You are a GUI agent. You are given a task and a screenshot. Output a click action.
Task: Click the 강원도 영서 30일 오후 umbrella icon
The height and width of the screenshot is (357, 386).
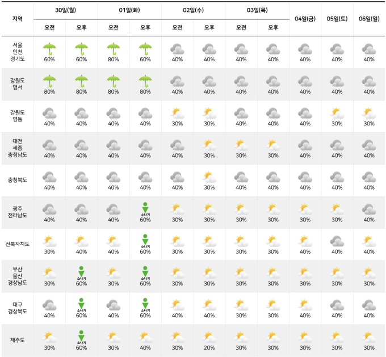pos(82,81)
